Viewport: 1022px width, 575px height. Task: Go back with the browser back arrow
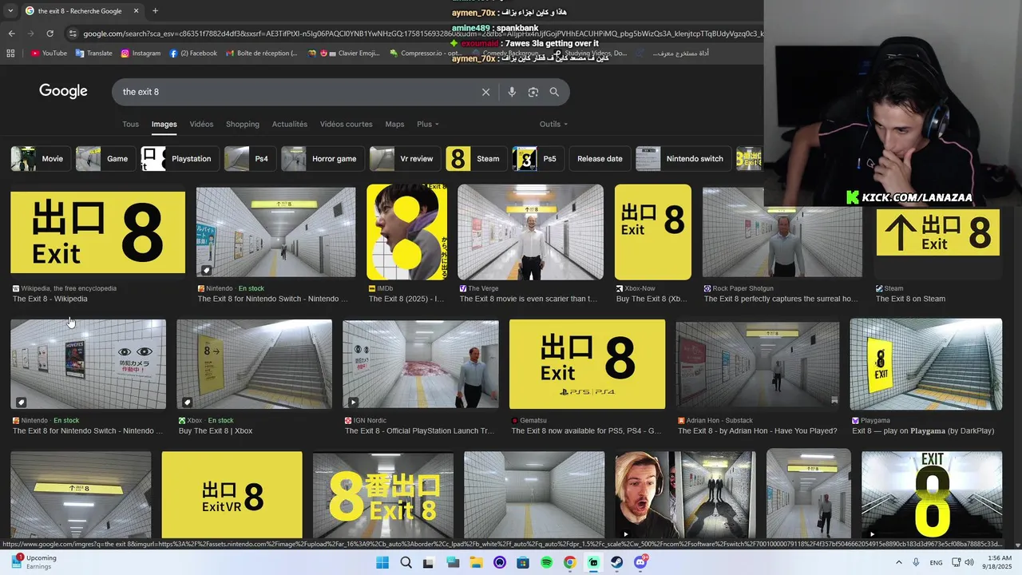[11, 34]
